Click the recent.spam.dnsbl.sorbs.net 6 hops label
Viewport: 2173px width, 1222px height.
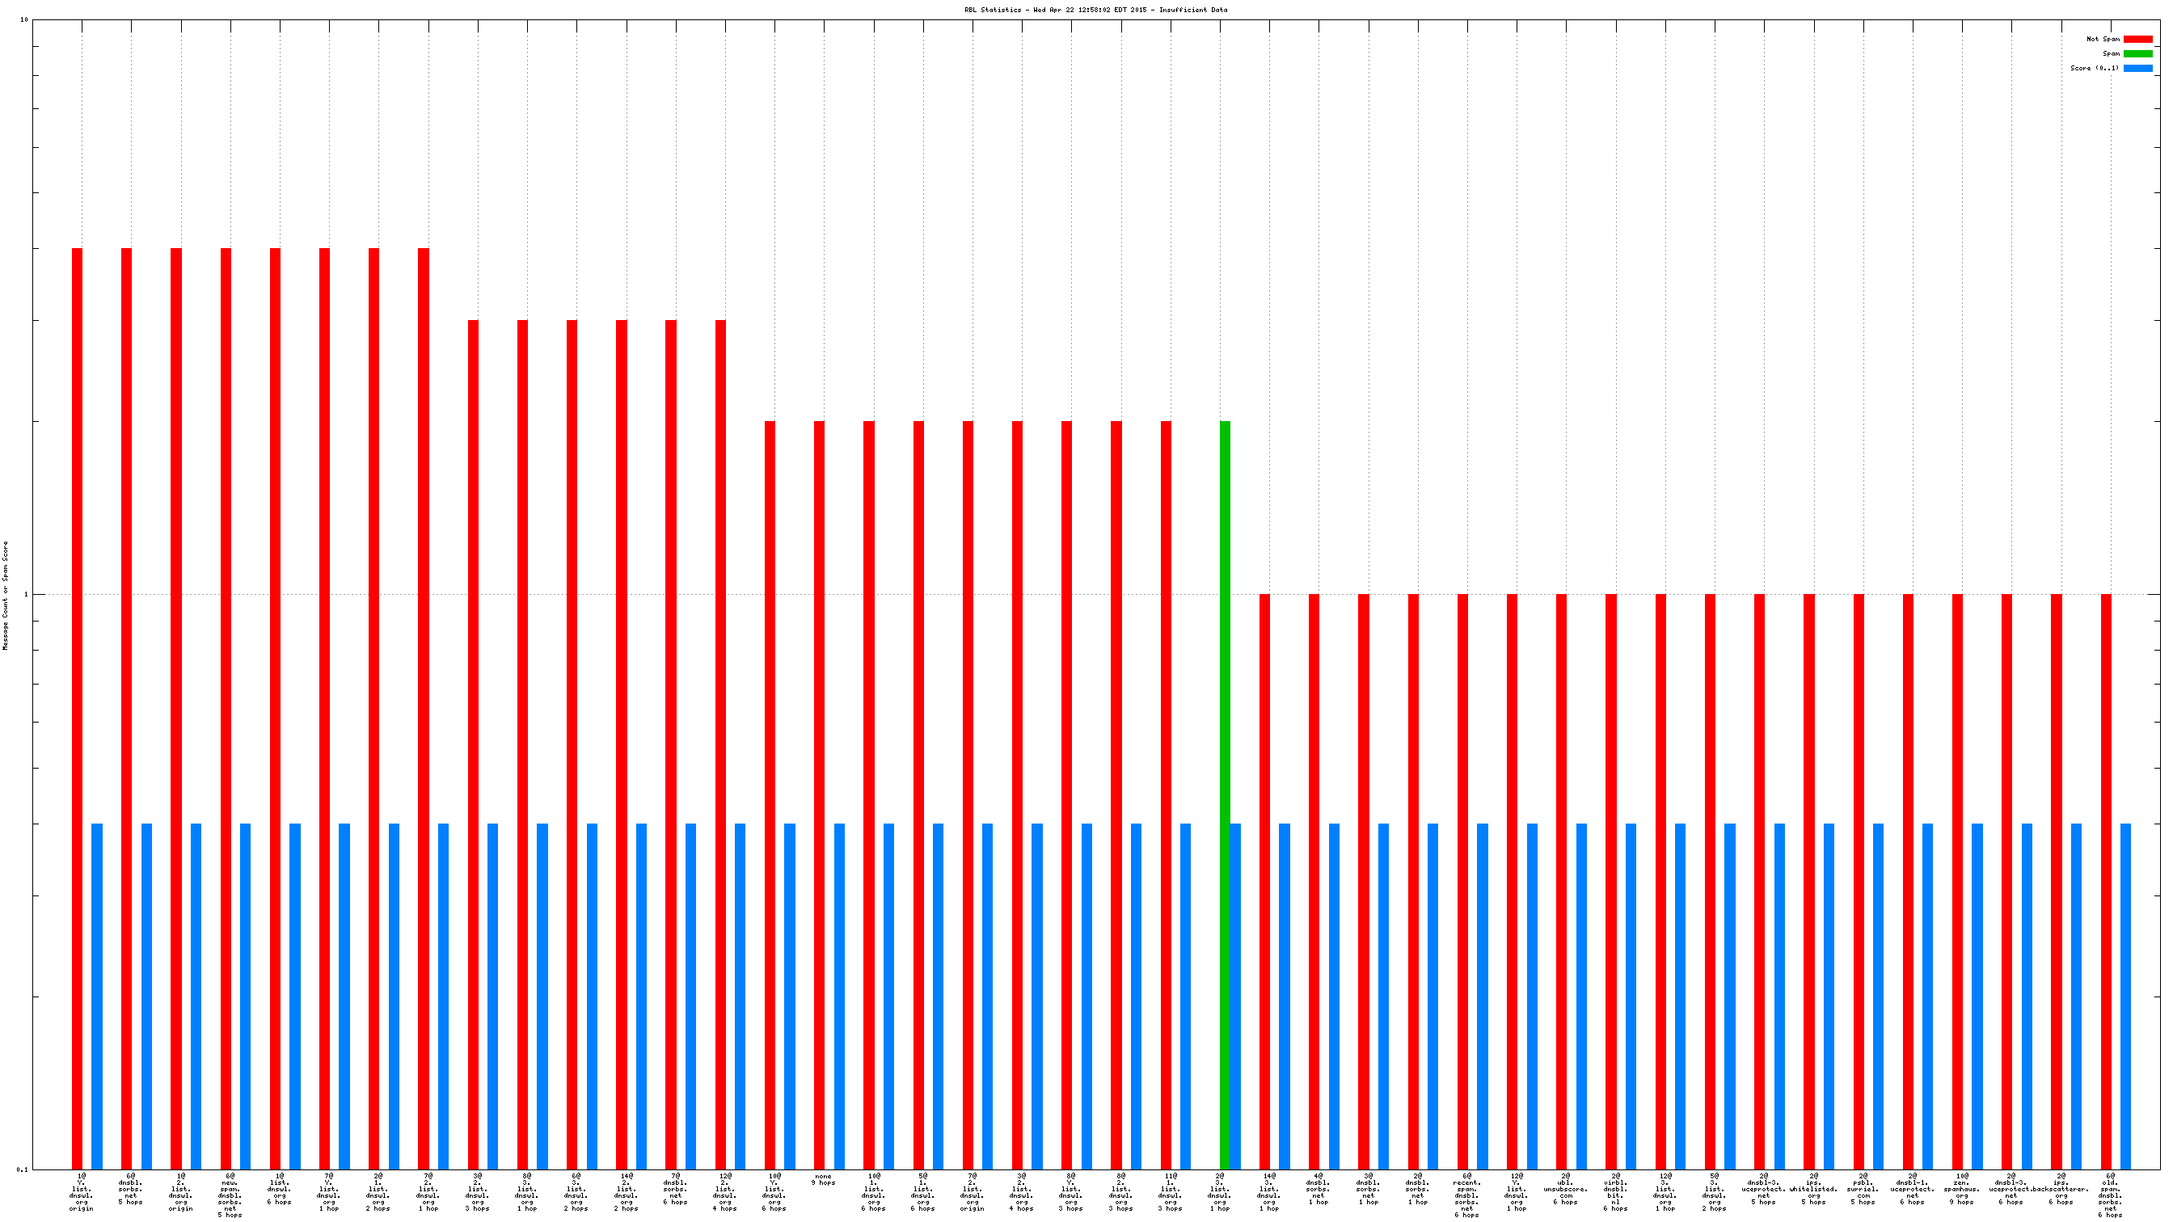tap(1466, 1196)
